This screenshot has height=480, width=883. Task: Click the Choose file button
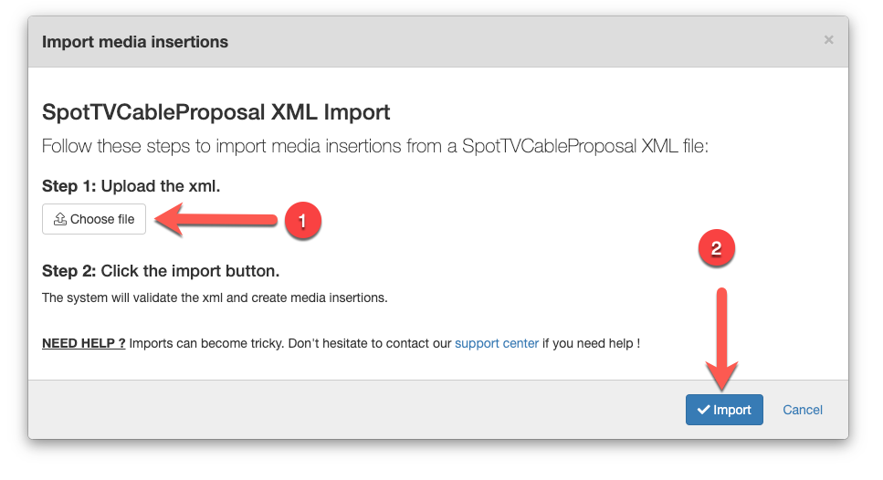94,219
